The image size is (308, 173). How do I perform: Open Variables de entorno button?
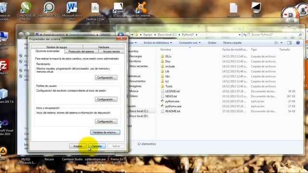click(x=105, y=133)
